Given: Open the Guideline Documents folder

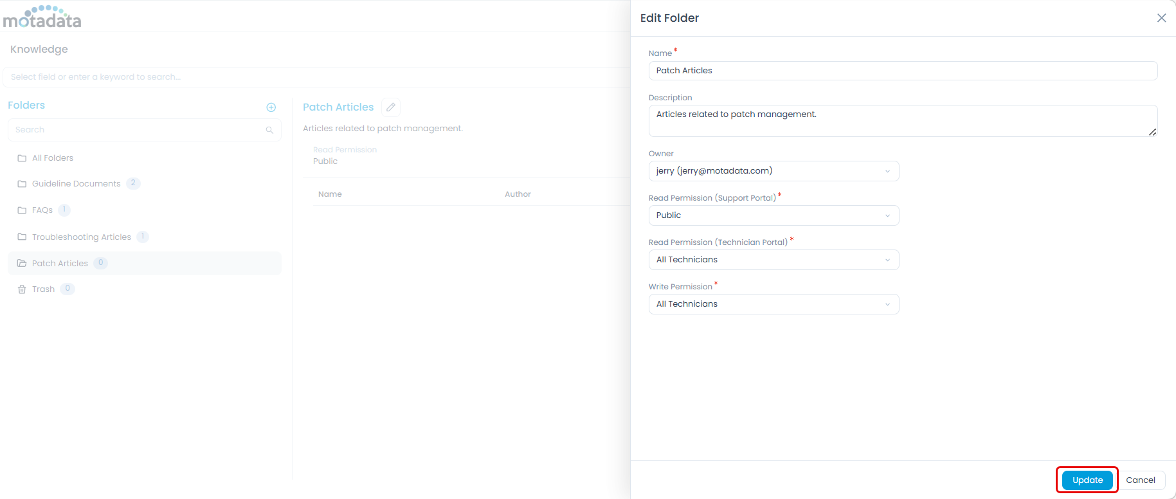Looking at the screenshot, I should [76, 184].
